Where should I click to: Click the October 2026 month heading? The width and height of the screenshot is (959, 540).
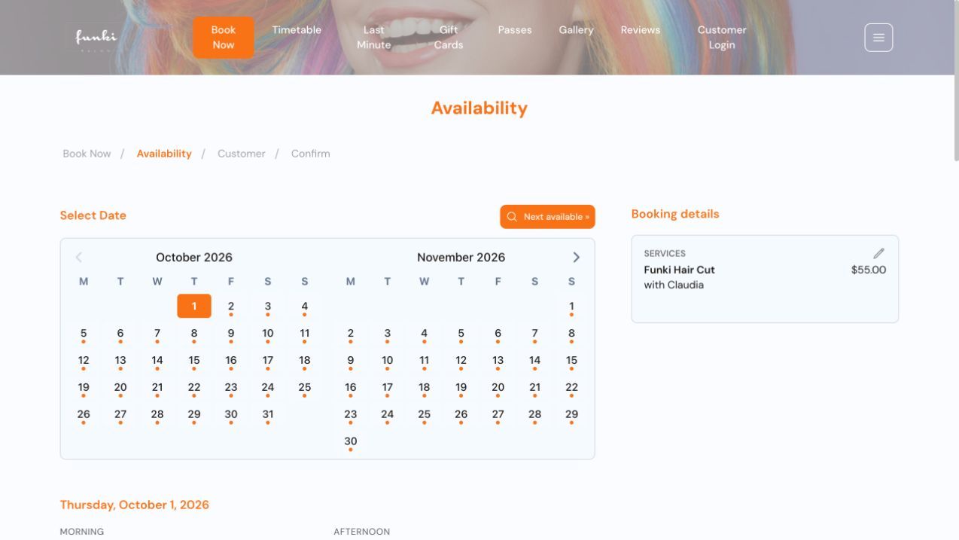click(194, 258)
